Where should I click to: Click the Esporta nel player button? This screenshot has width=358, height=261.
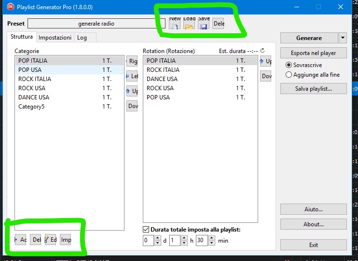(313, 53)
